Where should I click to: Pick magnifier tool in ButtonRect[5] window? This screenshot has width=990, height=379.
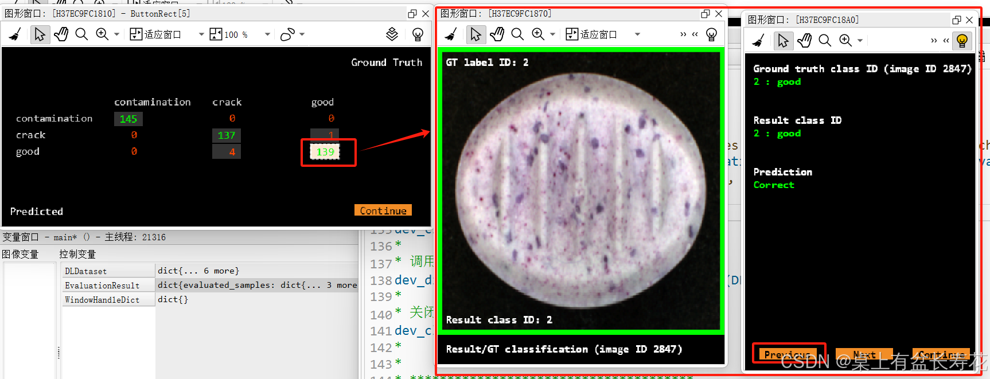coord(81,34)
